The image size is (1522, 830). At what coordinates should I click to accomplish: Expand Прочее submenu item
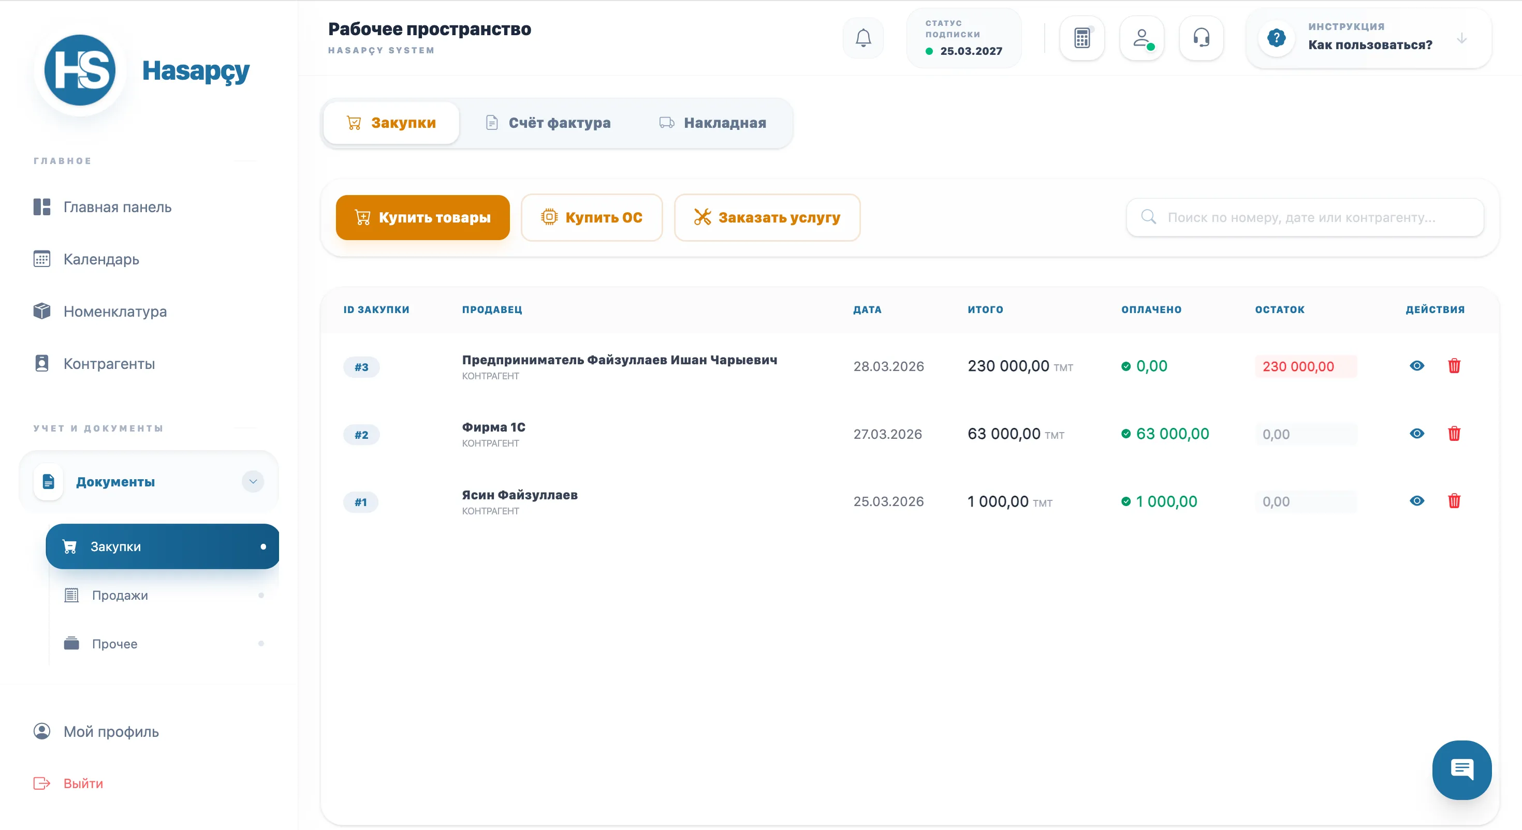114,643
